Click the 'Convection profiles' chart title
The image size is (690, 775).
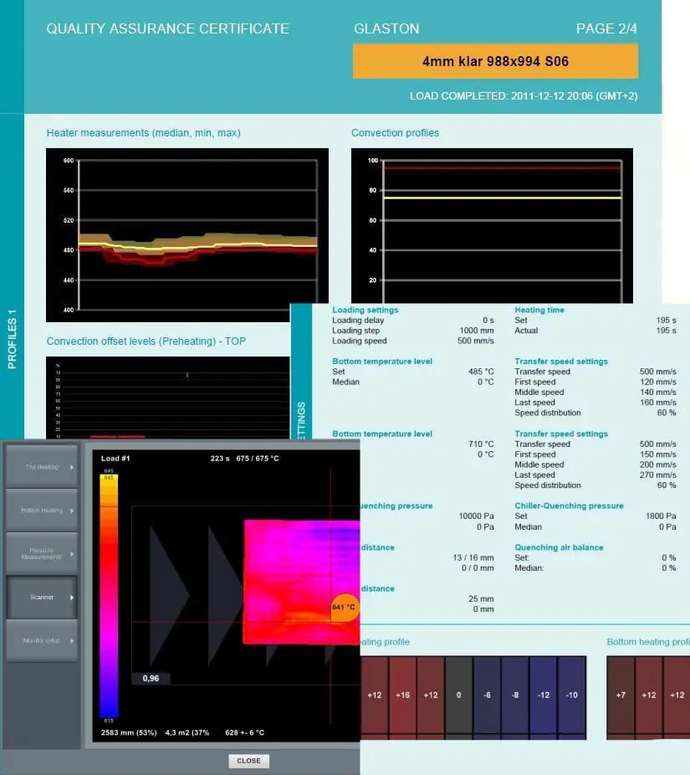[395, 132]
